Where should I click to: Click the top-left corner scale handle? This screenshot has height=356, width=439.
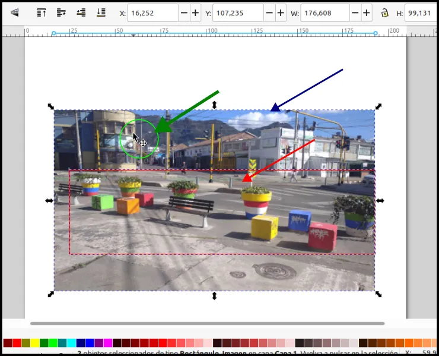click(x=50, y=106)
